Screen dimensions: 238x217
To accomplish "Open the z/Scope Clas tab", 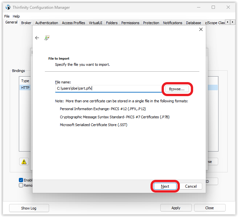I will point(214,23).
